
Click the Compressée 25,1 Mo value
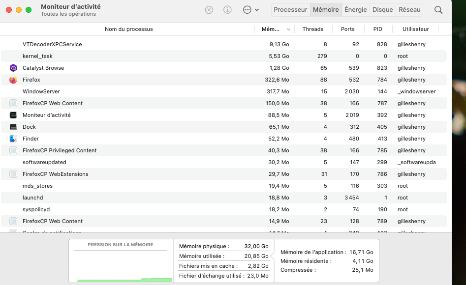pos(363,270)
